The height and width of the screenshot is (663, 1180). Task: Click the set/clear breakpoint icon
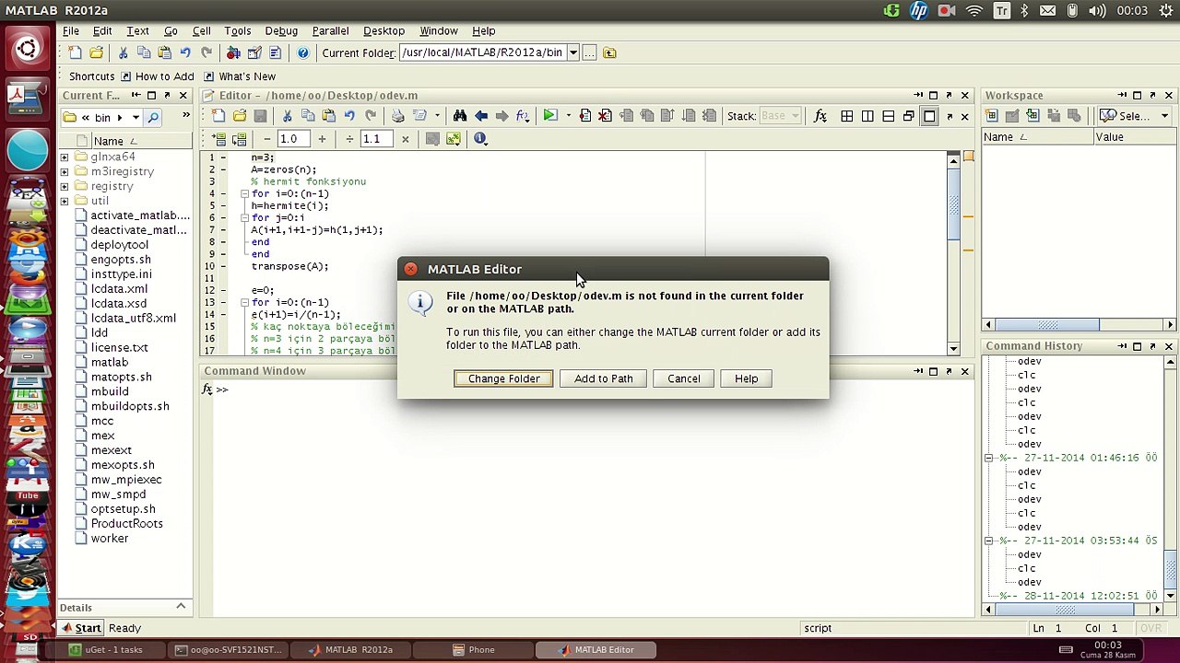(584, 116)
